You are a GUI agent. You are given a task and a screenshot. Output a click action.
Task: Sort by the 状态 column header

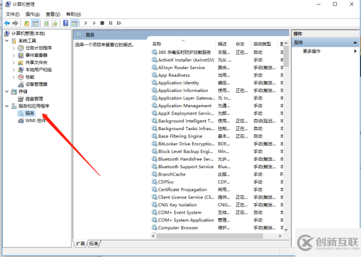click(242, 44)
